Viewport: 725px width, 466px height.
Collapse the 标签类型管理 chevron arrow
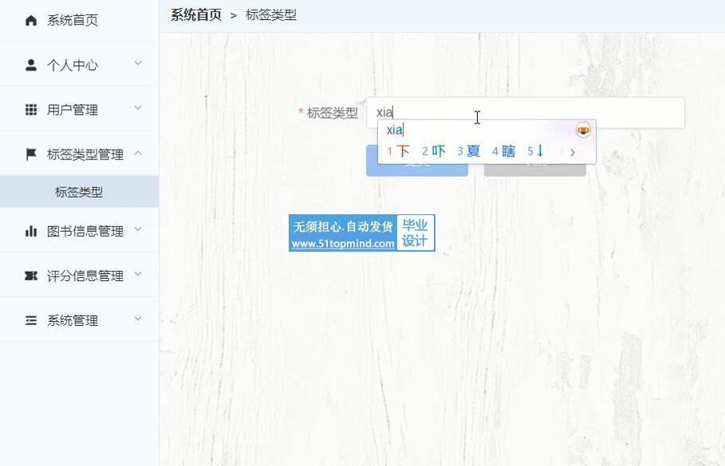click(138, 153)
